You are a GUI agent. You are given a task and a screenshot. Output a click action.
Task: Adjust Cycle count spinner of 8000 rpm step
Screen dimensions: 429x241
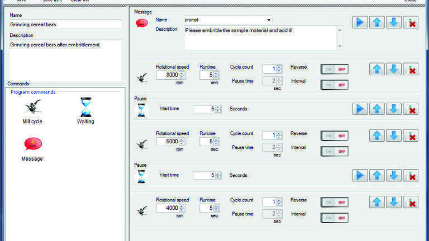pos(279,69)
